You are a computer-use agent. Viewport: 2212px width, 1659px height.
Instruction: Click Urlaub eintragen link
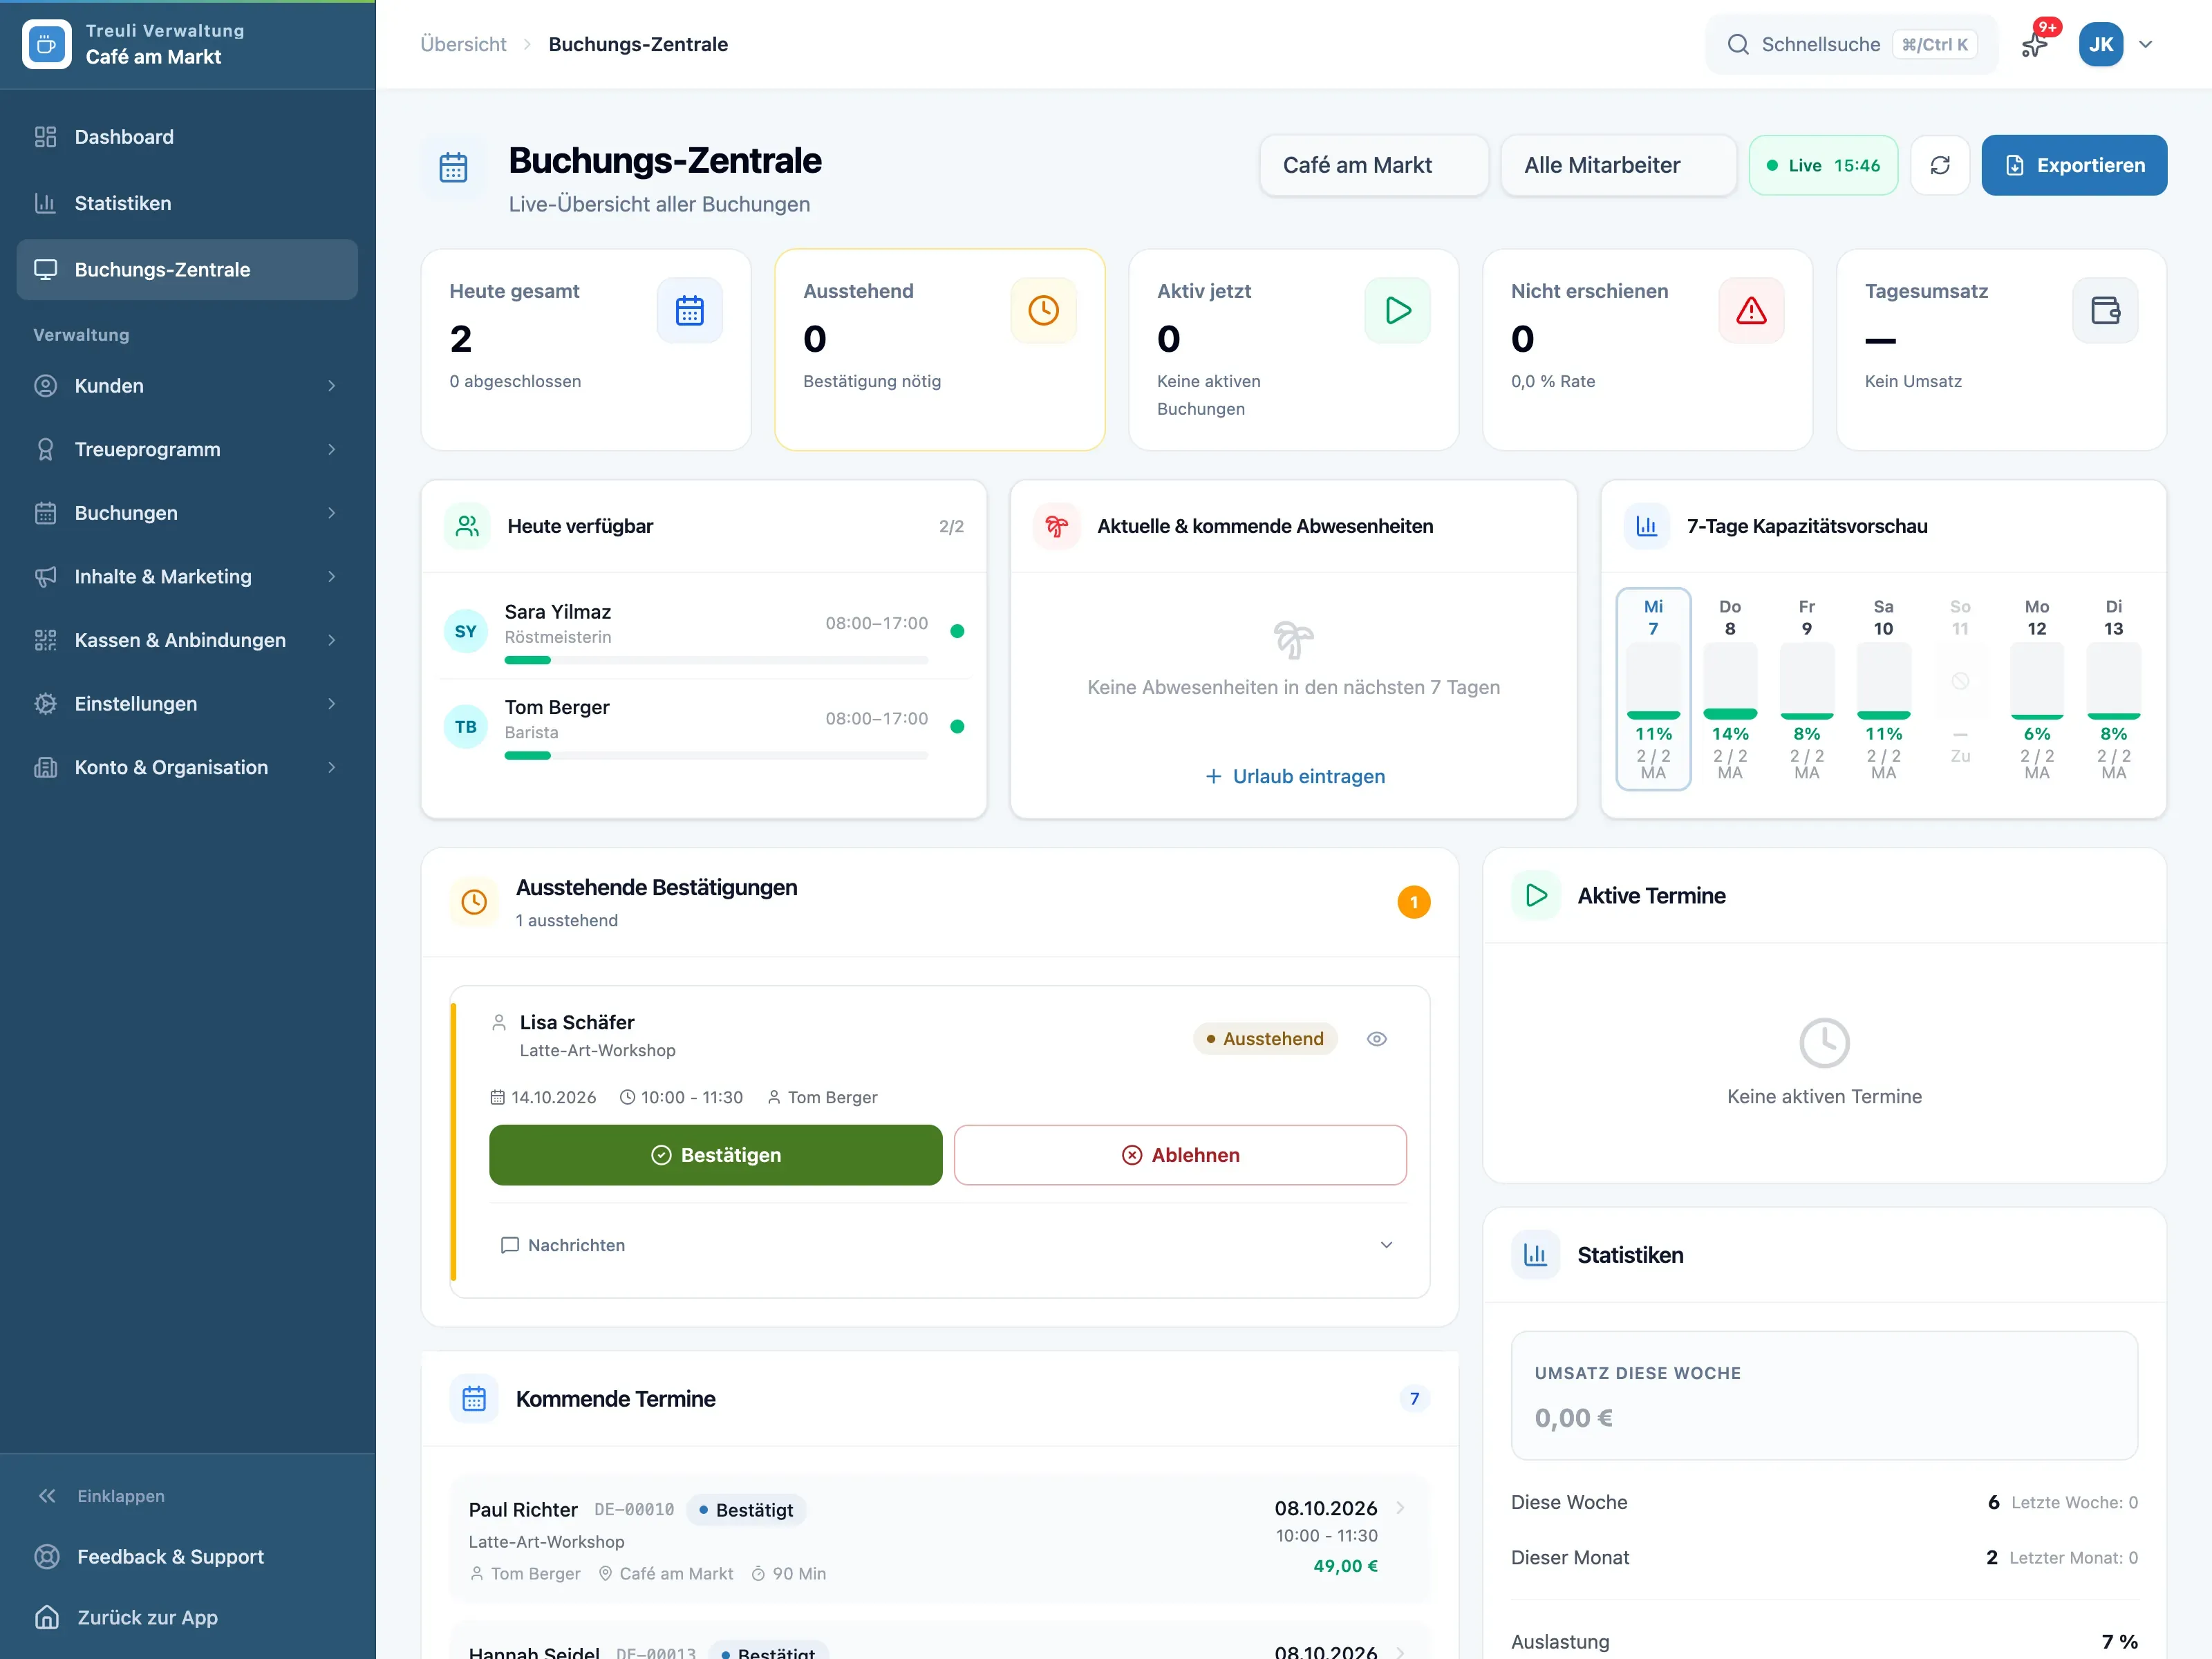point(1294,776)
